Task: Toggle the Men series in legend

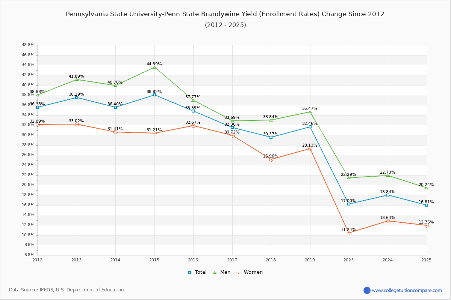Action: pyautogui.click(x=222, y=272)
